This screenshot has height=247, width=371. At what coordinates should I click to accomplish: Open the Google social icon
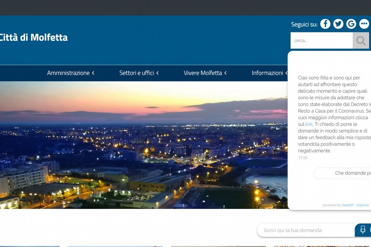(351, 24)
